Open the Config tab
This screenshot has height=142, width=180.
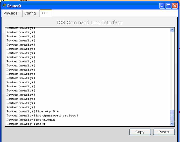tap(30, 13)
